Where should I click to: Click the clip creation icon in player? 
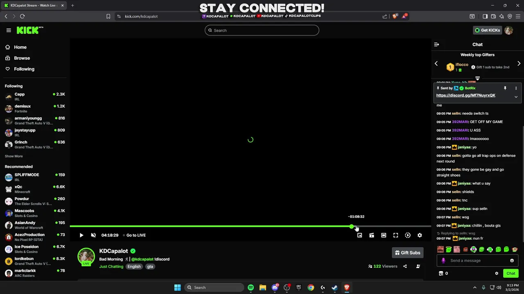click(x=372, y=235)
